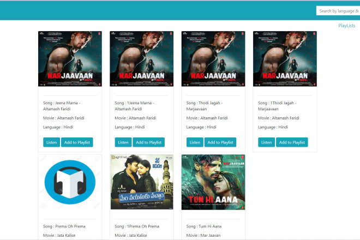Select 'Movie : Altamash Faridi' in Thodi Jagah card
Image resolution: width=360 pixels, height=240 pixels.
click(207, 118)
